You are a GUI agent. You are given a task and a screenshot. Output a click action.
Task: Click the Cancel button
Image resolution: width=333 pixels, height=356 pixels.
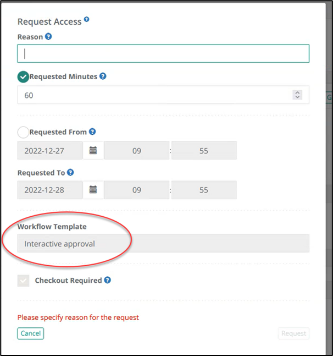tap(30, 333)
